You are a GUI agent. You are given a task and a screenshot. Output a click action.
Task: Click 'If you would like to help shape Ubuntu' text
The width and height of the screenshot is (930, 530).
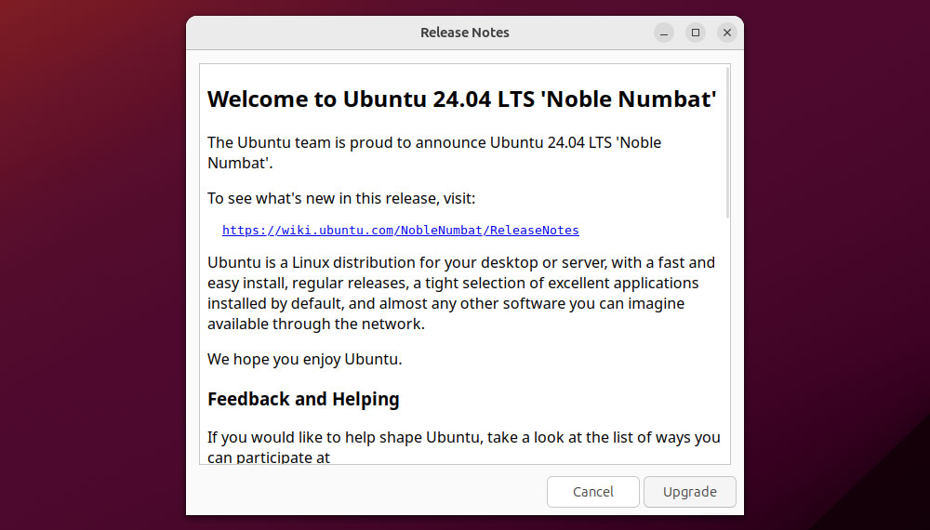coord(464,447)
